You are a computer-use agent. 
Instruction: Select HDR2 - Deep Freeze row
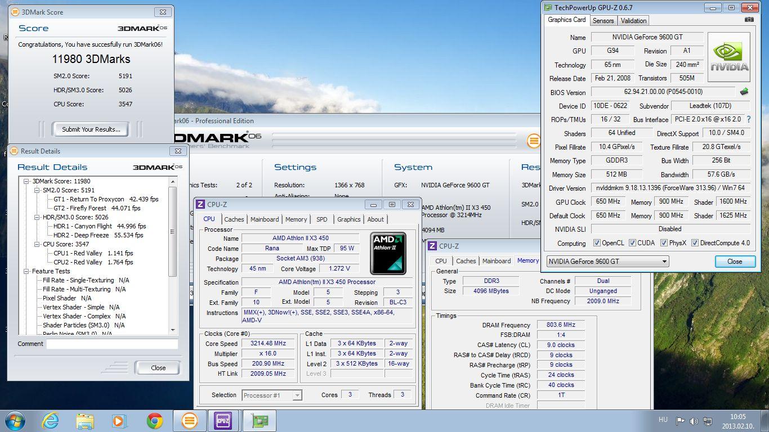pyautogui.click(x=98, y=235)
